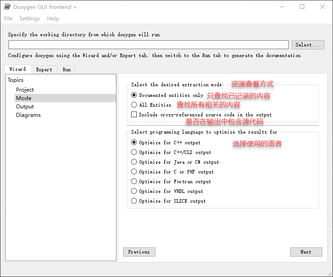Switch to the Run tab
This screenshot has height=277, width=333.
tap(67, 69)
